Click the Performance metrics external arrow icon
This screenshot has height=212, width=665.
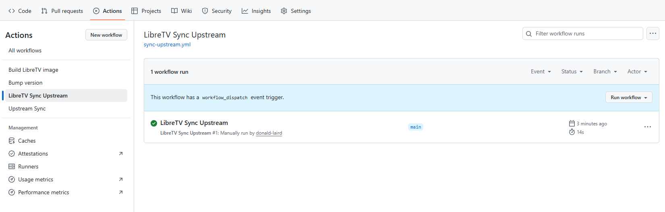[x=121, y=192]
